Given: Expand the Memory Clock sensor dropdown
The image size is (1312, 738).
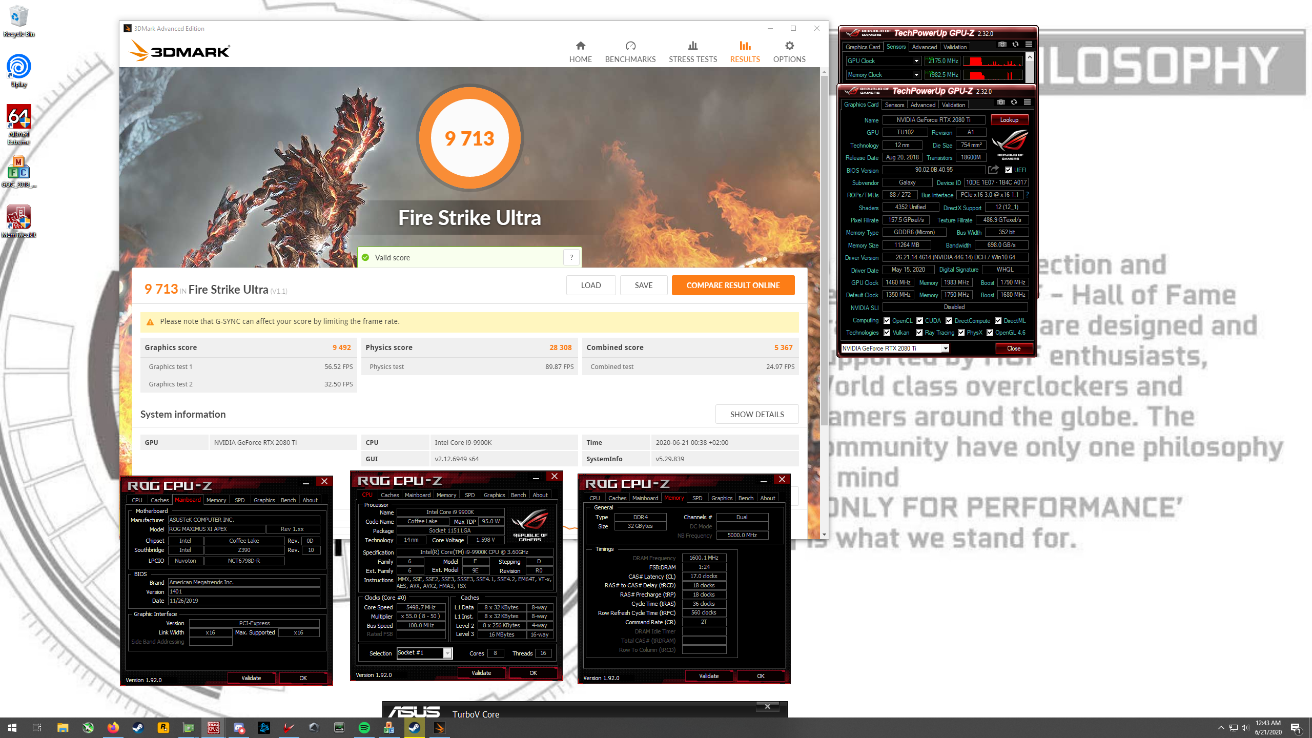Looking at the screenshot, I should coord(916,75).
